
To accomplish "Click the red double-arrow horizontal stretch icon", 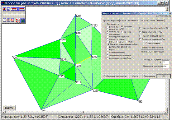I will pyautogui.click(x=14, y=9).
